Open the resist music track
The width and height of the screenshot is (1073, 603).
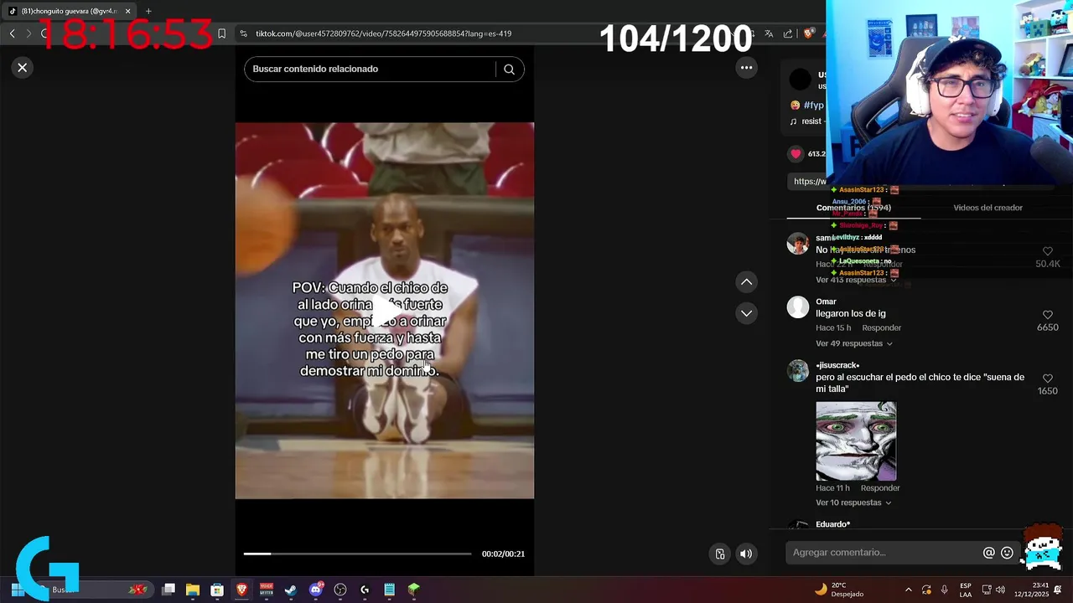811,121
